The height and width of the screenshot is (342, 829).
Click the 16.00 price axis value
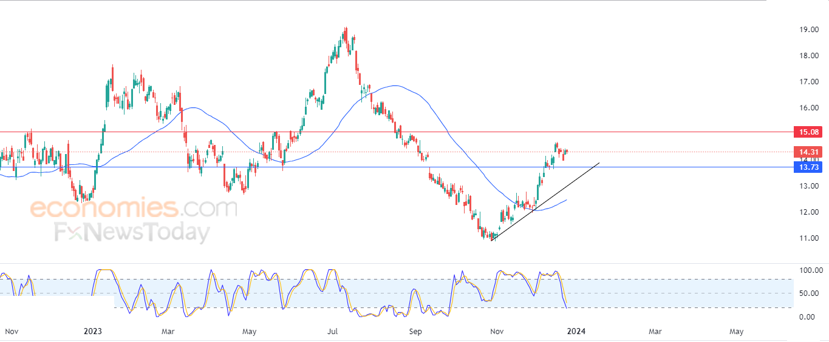point(808,108)
